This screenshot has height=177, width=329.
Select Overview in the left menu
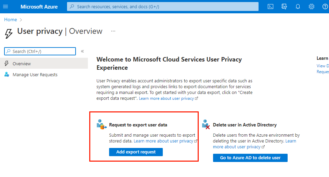(44, 63)
